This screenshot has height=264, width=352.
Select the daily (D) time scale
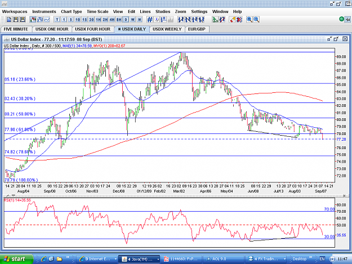coord(126,20)
